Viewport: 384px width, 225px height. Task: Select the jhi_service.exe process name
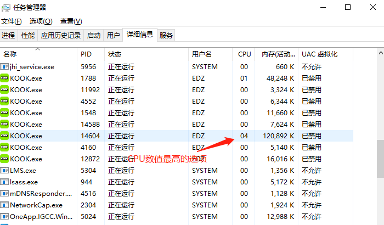[32, 67]
